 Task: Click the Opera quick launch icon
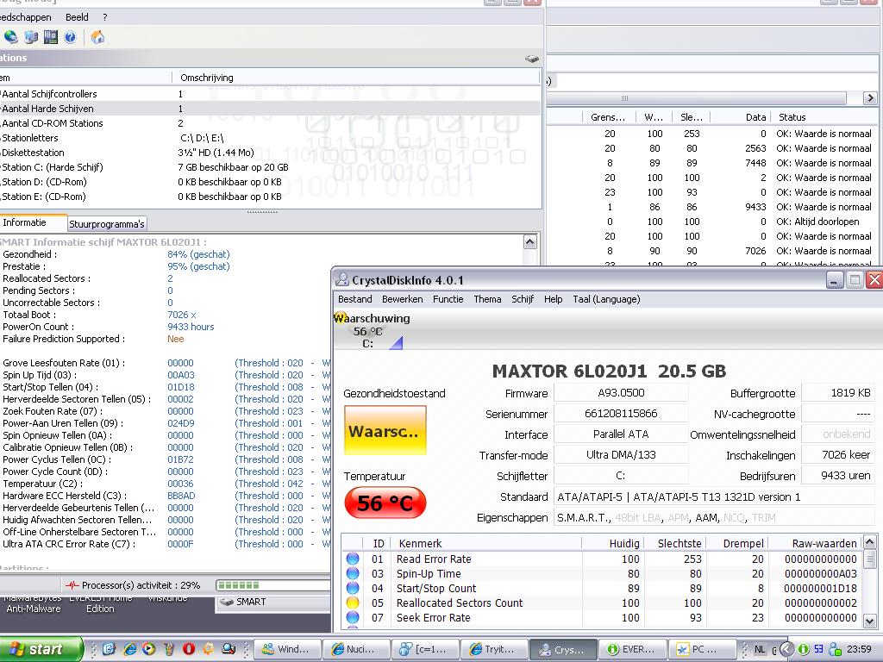point(189,648)
